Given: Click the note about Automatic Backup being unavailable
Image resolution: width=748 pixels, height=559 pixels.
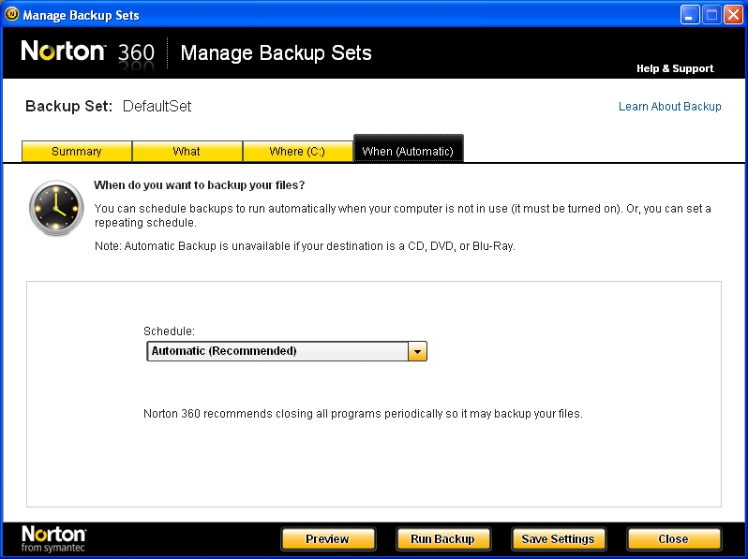Looking at the screenshot, I should 305,246.
